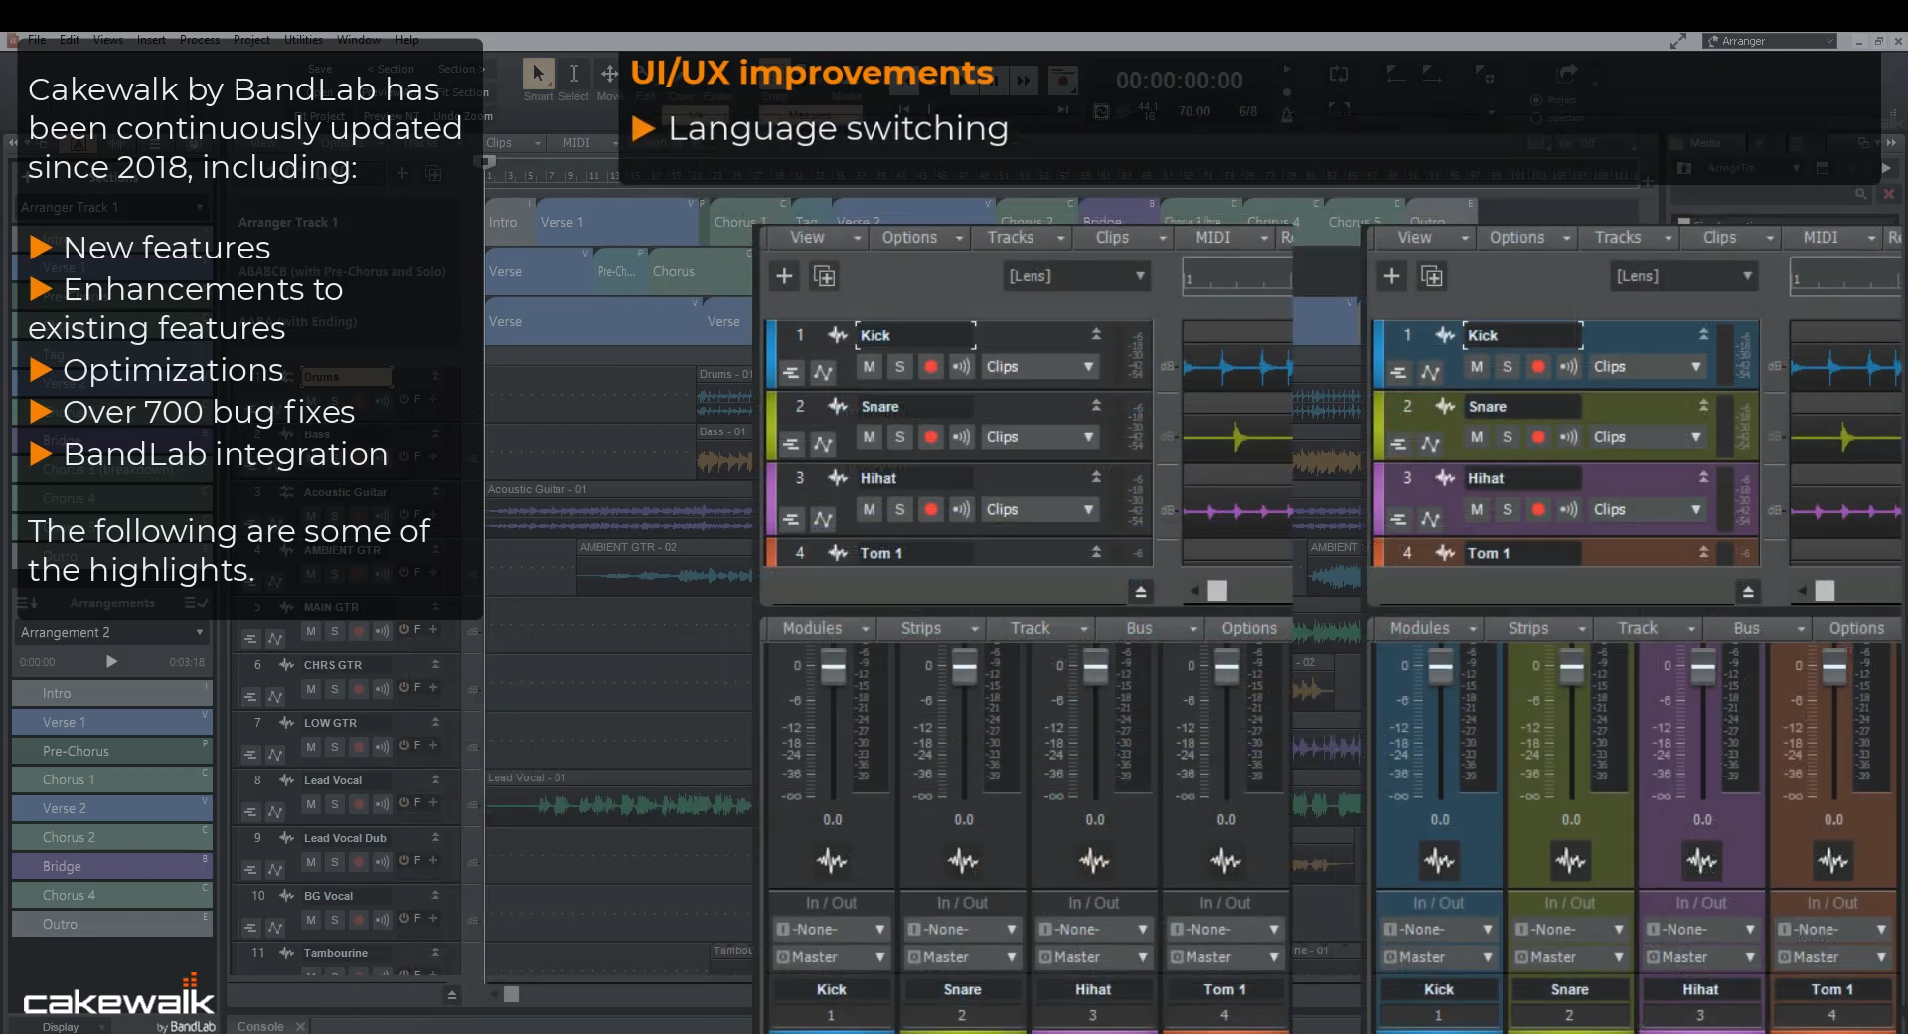Play the Arrangement 2 preview
This screenshot has width=1908, height=1034.
111,661
